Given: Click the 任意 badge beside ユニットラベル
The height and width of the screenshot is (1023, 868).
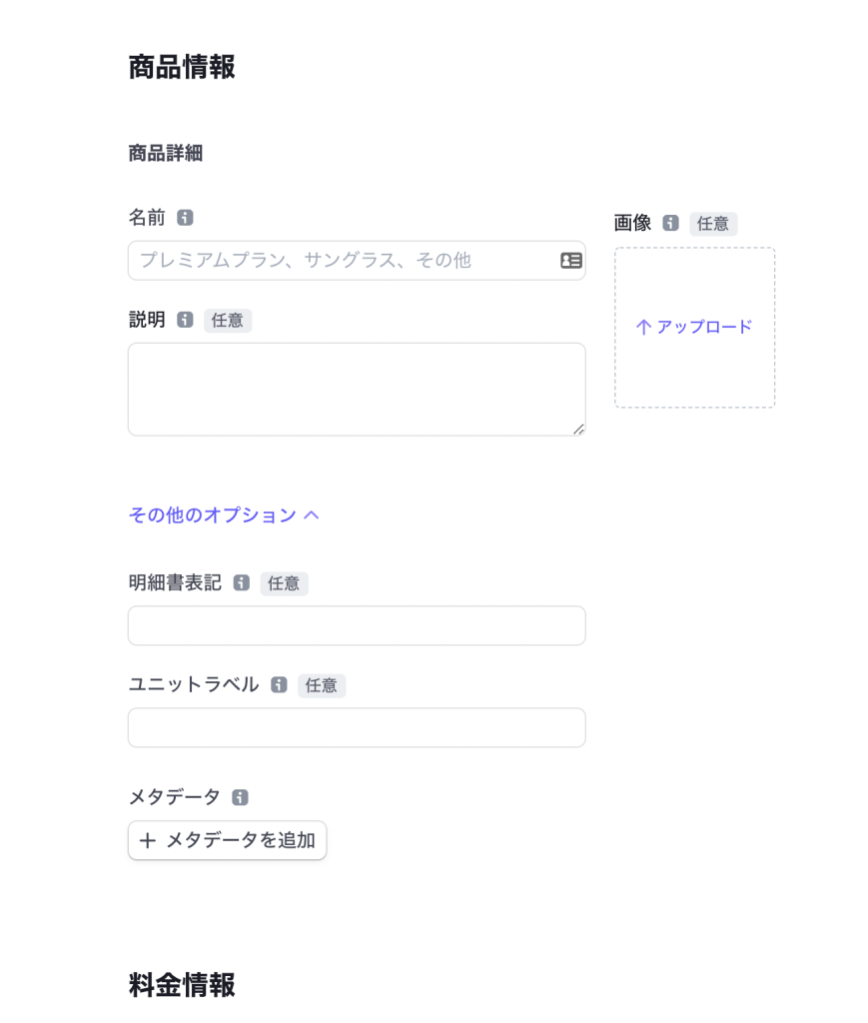Looking at the screenshot, I should tap(322, 685).
